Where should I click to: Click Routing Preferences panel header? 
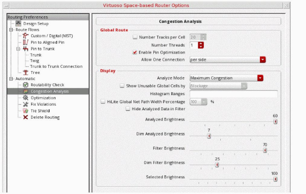pos(48,17)
